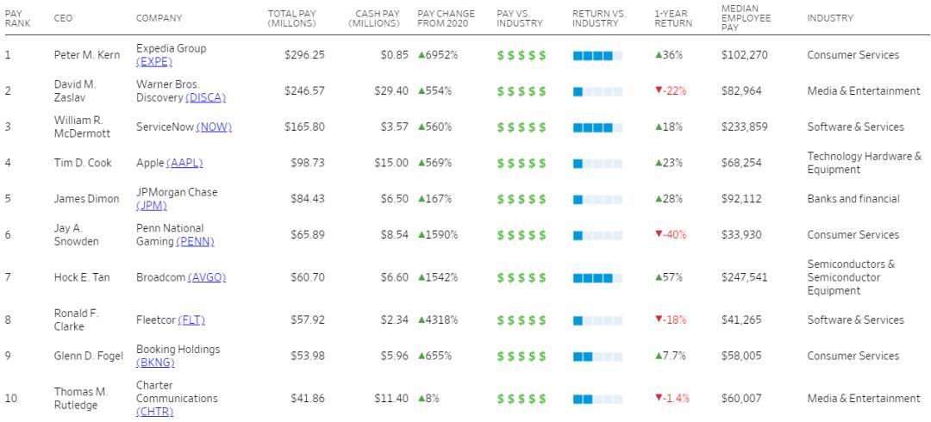Click the red down arrow for Warner Bros. return
This screenshot has width=931, height=422.
coord(659,91)
